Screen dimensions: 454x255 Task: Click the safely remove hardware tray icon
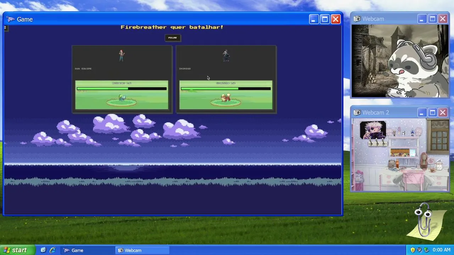click(x=426, y=250)
